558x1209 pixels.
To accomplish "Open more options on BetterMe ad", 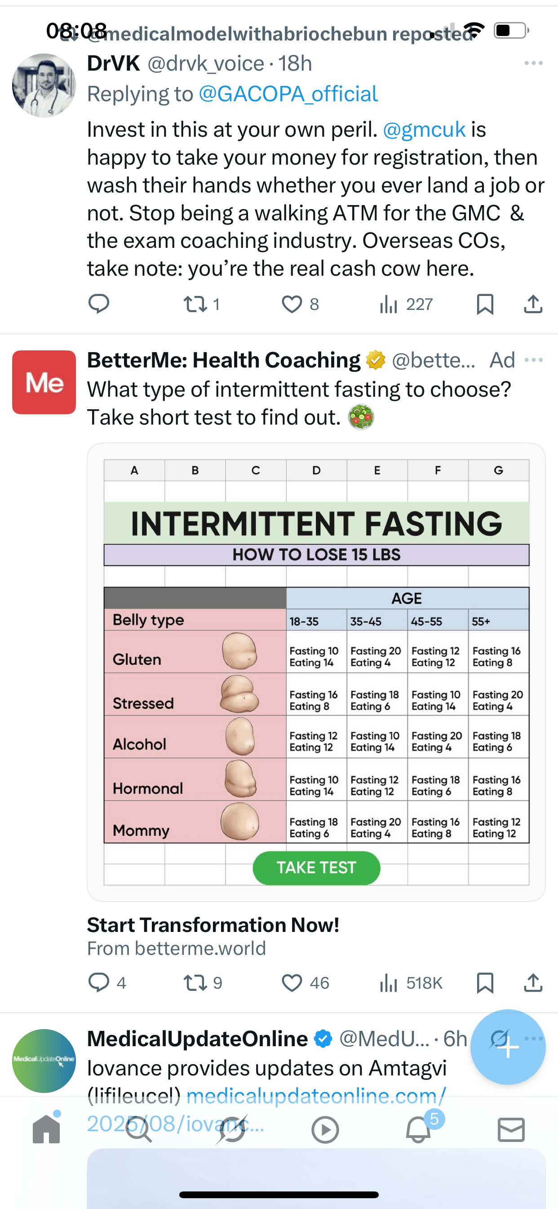I will click(x=534, y=360).
